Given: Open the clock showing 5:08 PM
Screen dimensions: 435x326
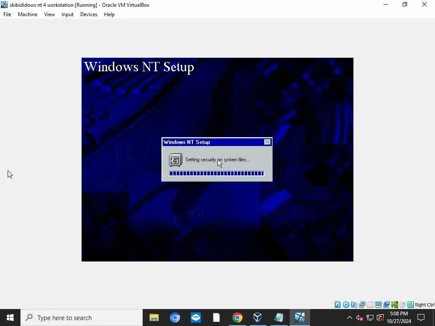Looking at the screenshot, I should coord(398,318).
